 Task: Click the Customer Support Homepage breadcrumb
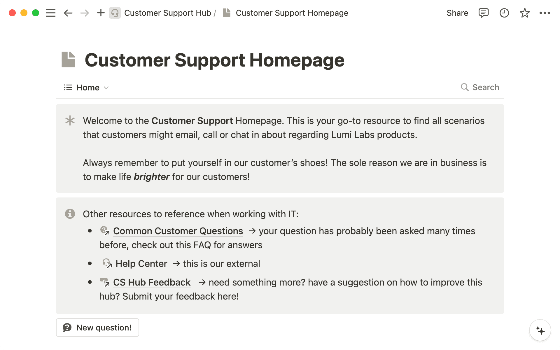[x=292, y=13]
